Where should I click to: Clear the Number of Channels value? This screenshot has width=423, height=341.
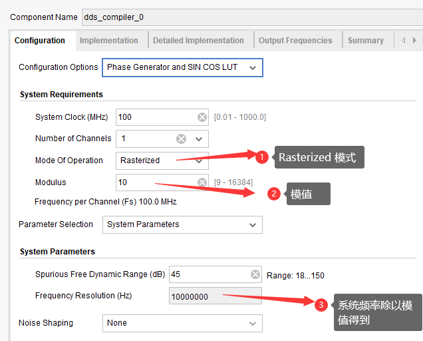point(182,139)
